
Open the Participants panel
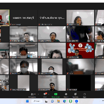pos(32,95)
